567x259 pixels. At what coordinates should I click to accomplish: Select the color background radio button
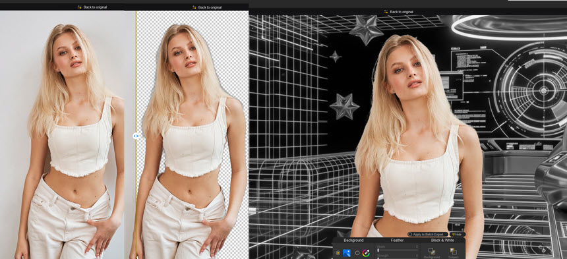point(357,253)
